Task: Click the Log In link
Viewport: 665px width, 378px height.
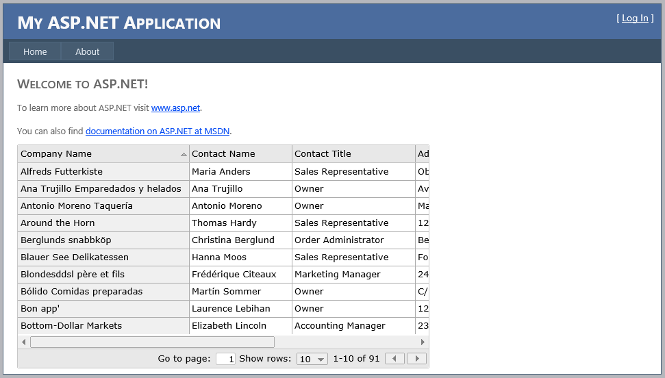Action: tap(635, 18)
